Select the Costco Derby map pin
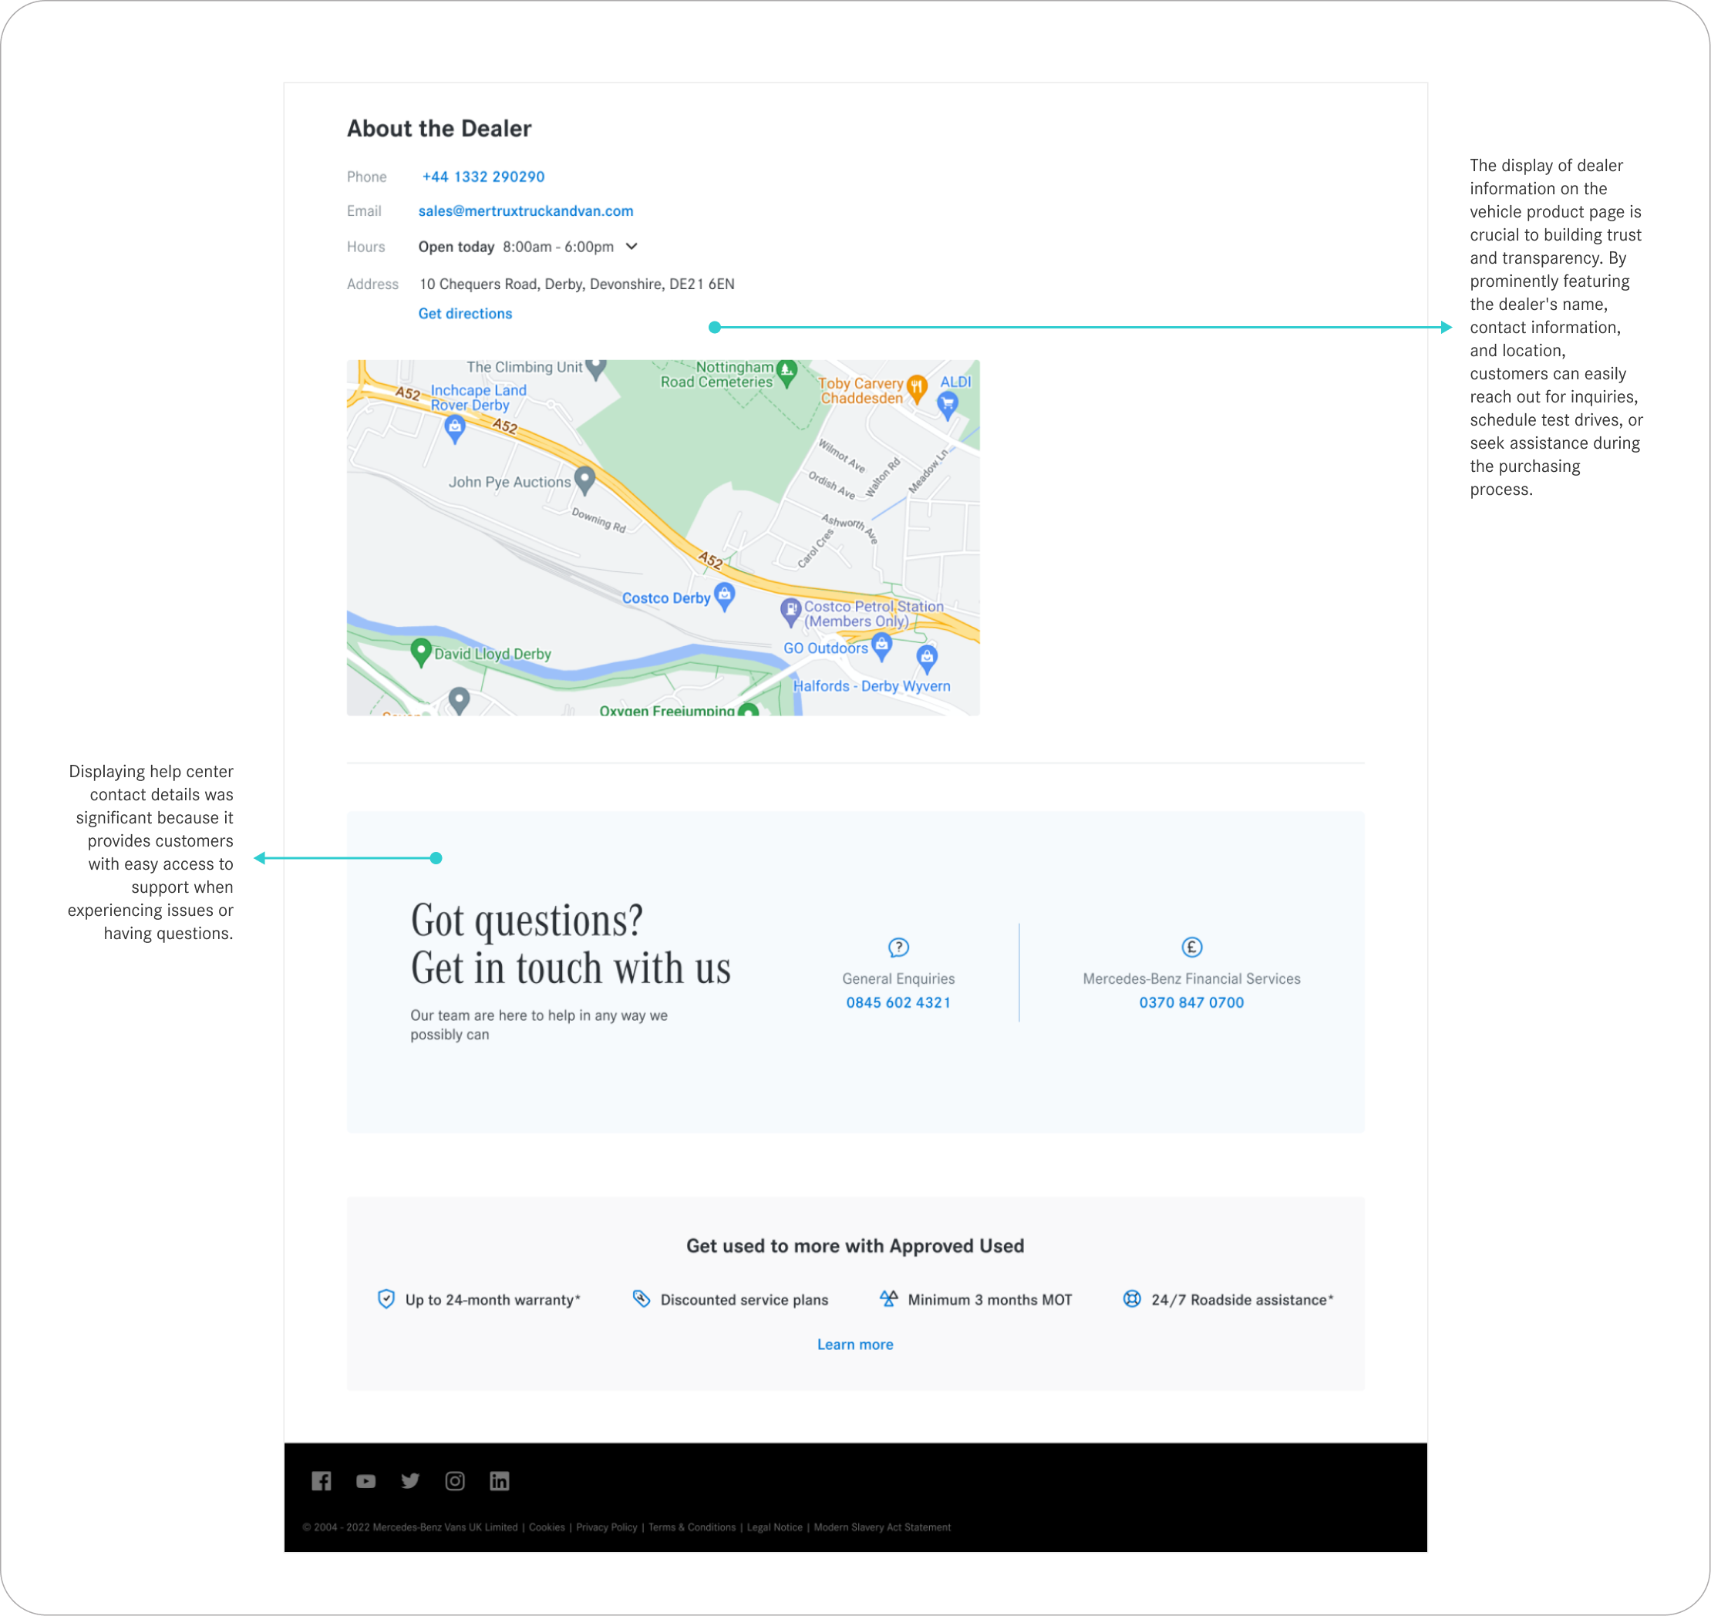Screen dimensions: 1711x1616 click(x=726, y=596)
